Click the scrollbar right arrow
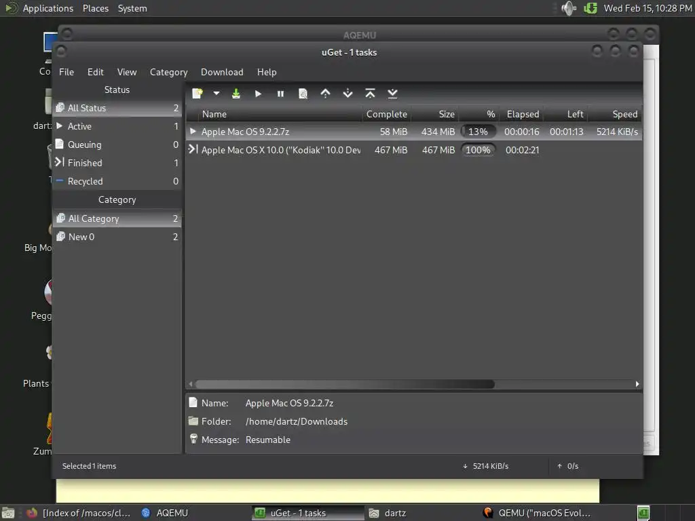Screen dimensions: 695x521 pos(637,384)
